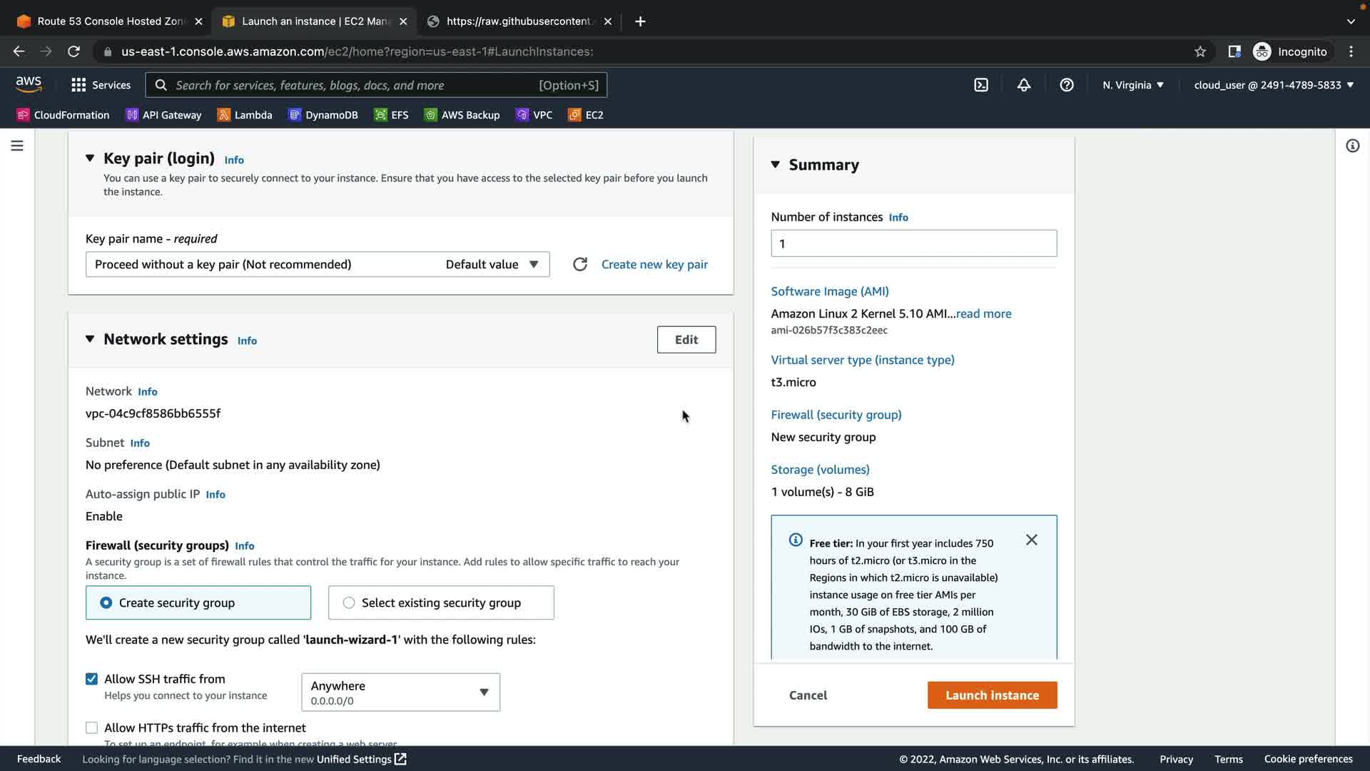Open the SSH source Anywhere dropdown
1370x771 pixels.
point(400,692)
